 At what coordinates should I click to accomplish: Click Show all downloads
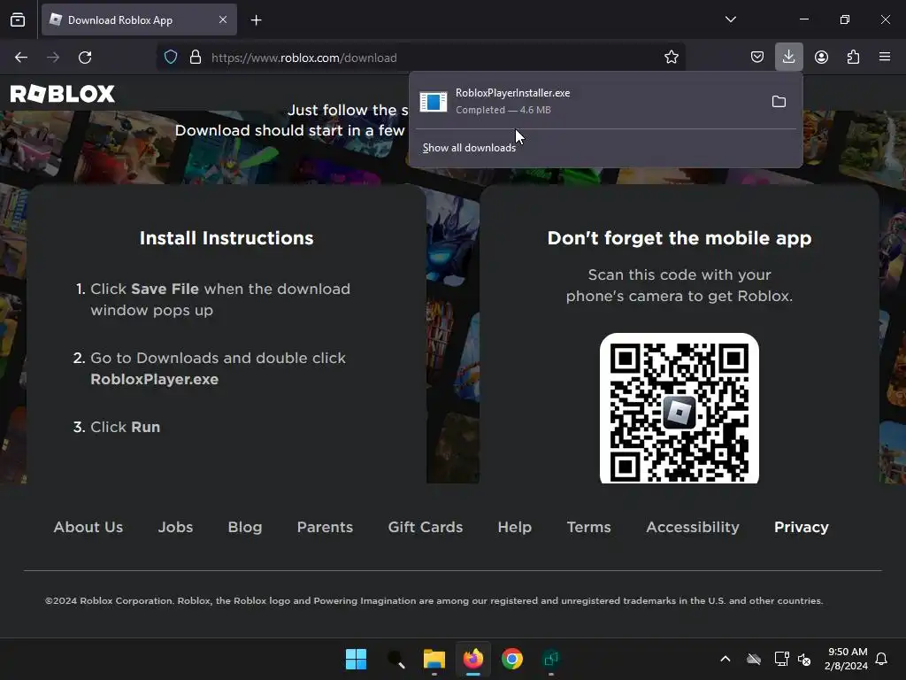tap(469, 148)
